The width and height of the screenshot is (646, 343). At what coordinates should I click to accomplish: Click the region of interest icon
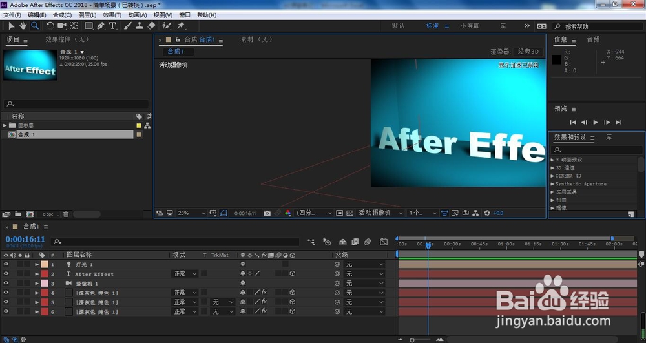coord(340,213)
